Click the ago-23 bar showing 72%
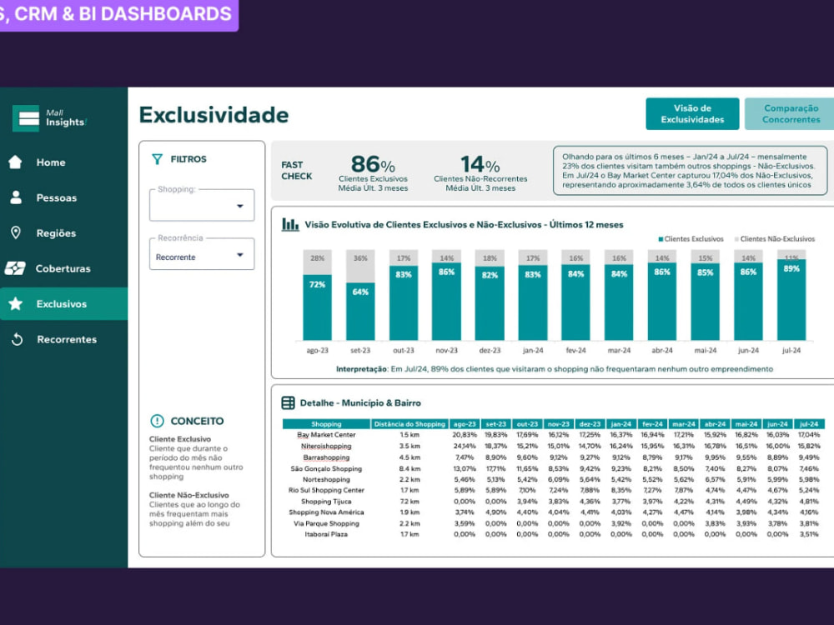Viewport: 834px width, 625px height. coord(318,307)
